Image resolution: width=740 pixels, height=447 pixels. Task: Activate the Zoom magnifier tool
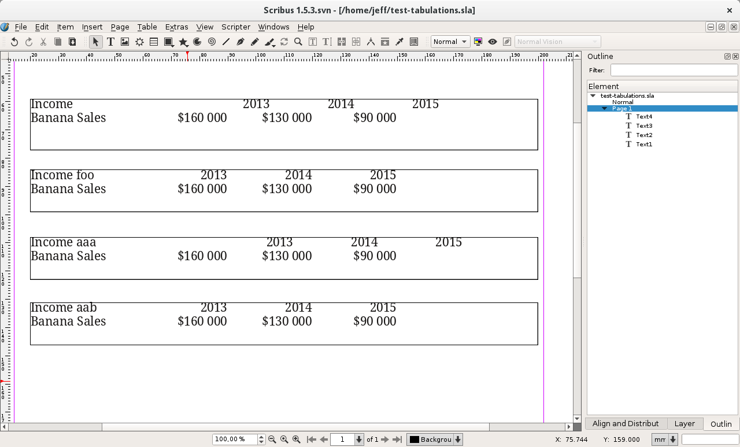click(298, 42)
